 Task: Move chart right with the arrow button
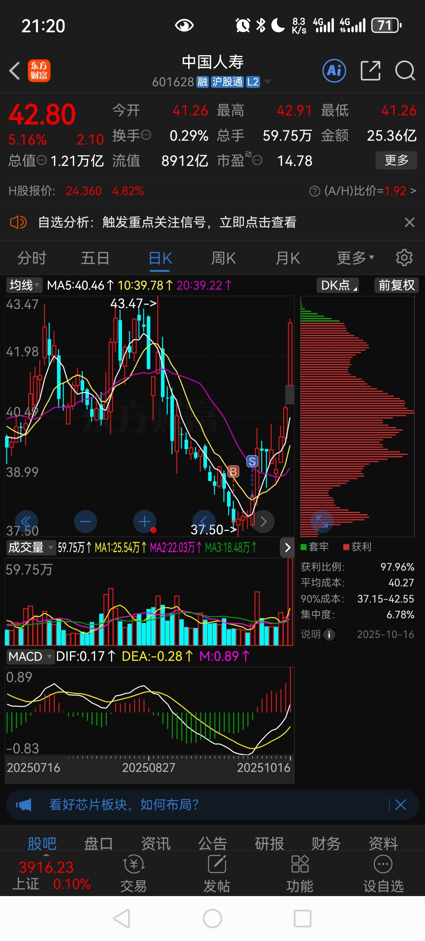coord(263,521)
